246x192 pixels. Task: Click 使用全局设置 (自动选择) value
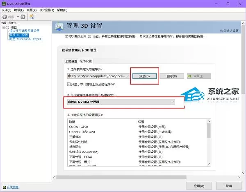pyautogui.click(x=155, y=132)
